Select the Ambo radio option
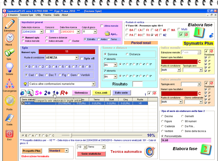The width and height of the screenshot is (218, 161). (x=98, y=39)
